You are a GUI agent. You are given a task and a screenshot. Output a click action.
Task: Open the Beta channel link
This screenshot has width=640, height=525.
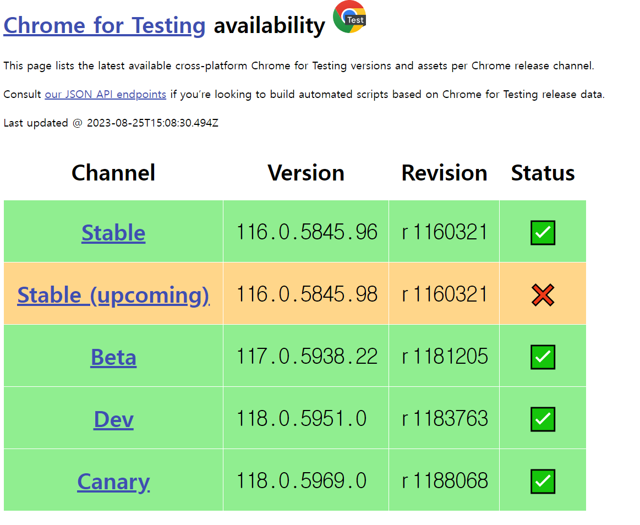click(113, 357)
